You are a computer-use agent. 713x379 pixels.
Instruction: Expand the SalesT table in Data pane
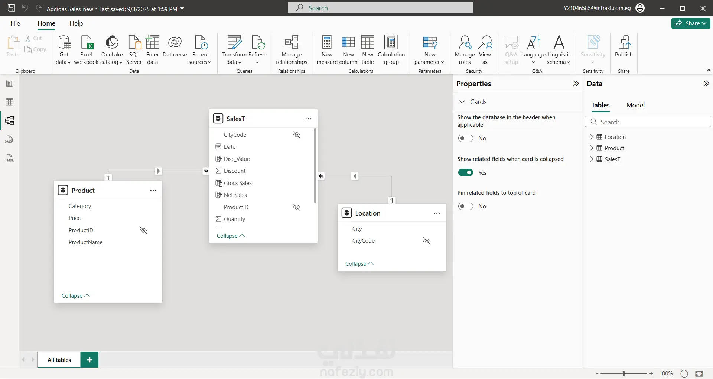click(592, 159)
